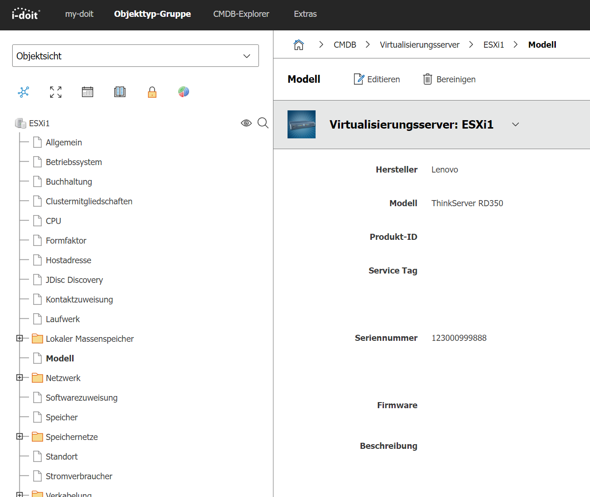Click the Bereinigen button
Screen dimensions: 590x497
coord(449,79)
